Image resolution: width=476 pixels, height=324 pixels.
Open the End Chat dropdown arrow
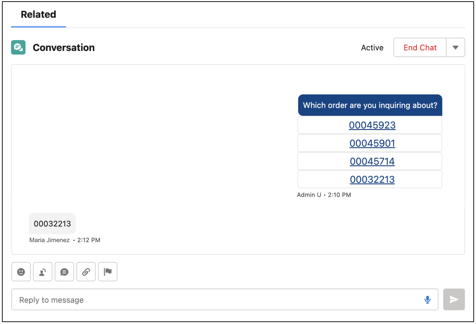point(455,47)
